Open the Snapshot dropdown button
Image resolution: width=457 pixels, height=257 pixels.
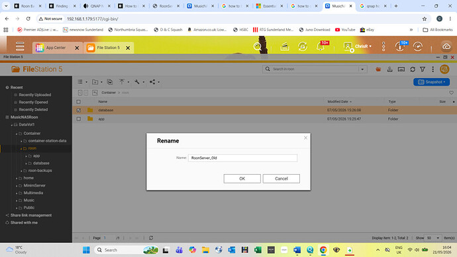point(431,82)
